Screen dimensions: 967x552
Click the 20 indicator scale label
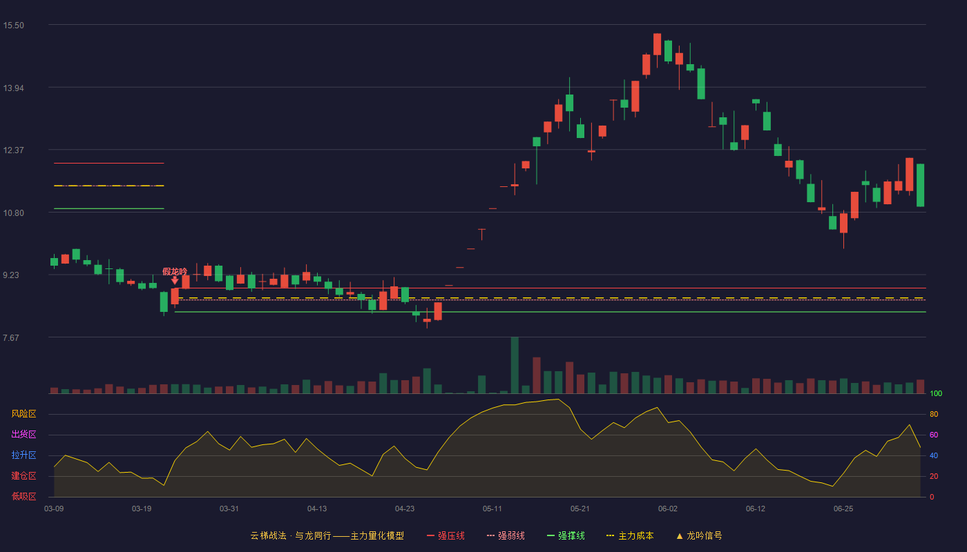click(x=934, y=477)
